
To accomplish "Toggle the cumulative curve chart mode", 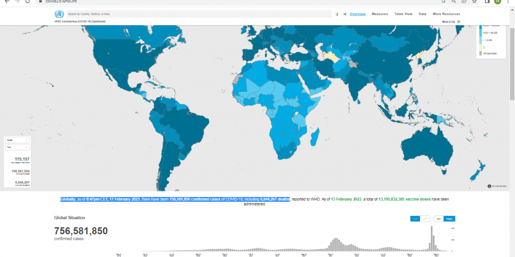I will pyautogui.click(x=426, y=218).
